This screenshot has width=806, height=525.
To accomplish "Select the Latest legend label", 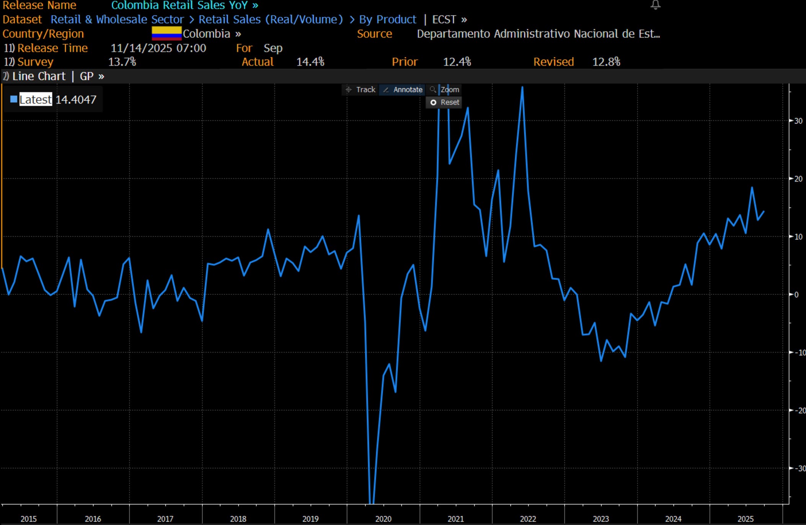I will [36, 99].
